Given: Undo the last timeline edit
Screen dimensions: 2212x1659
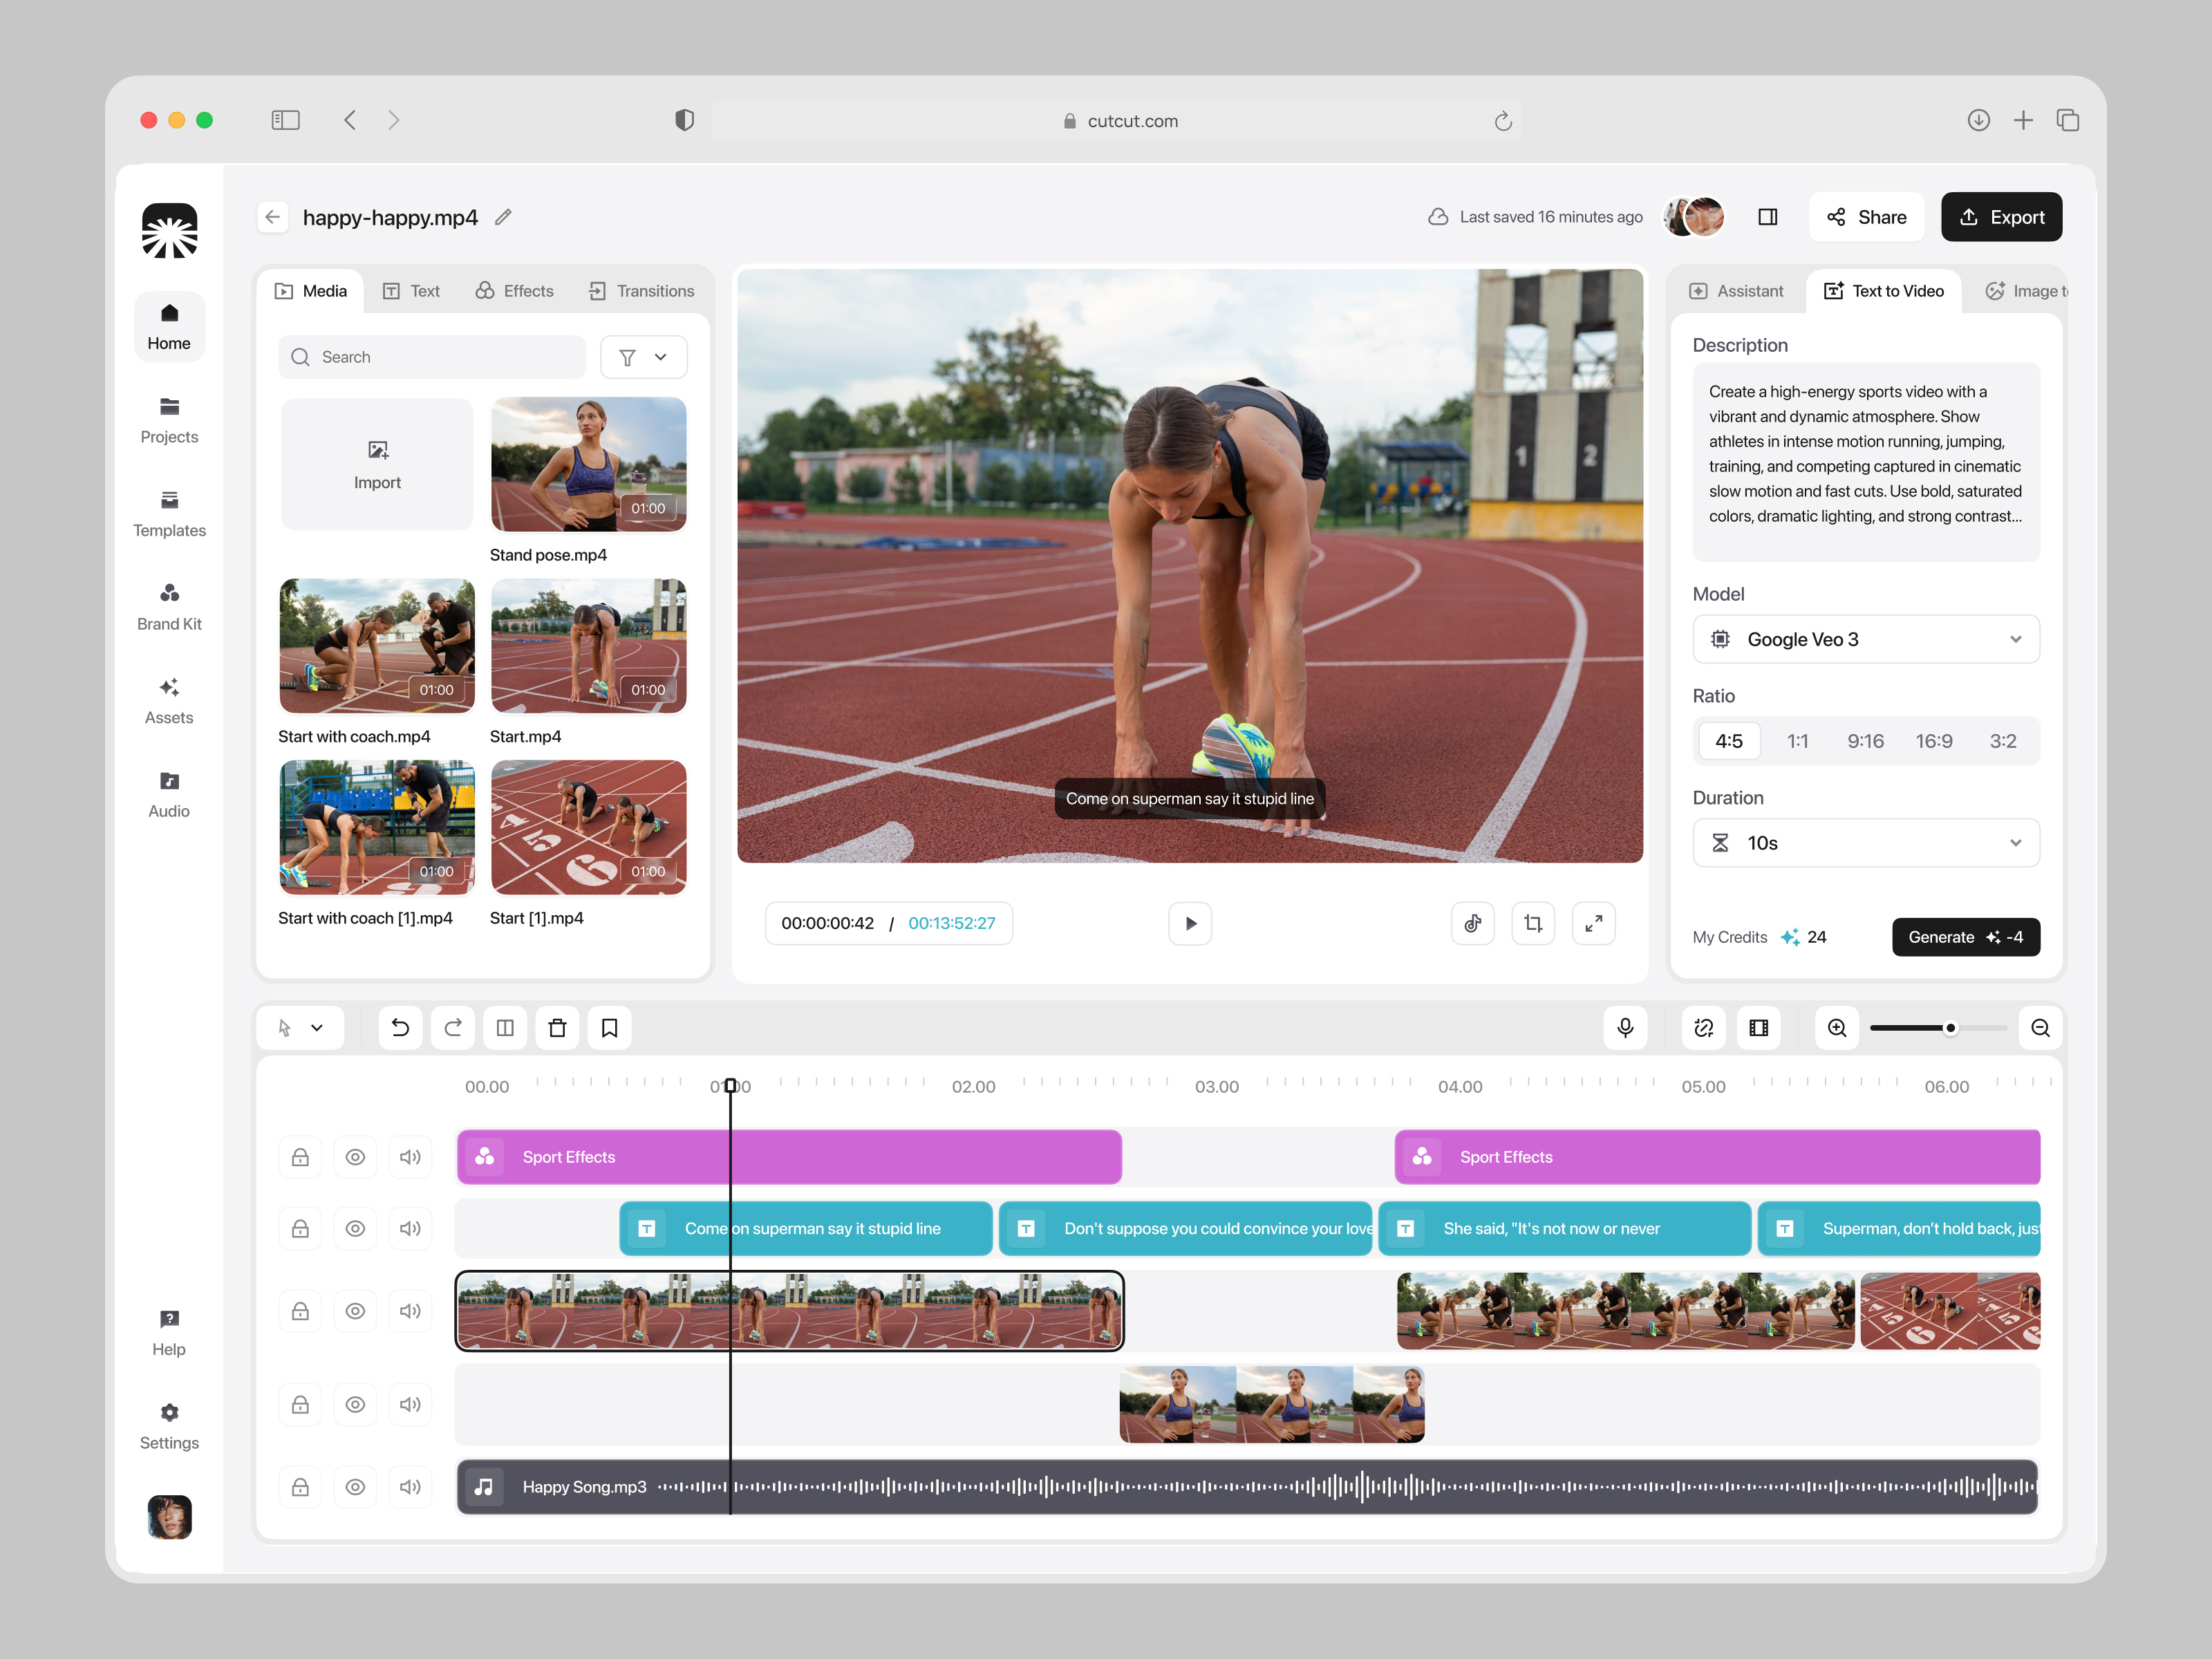Looking at the screenshot, I should coord(400,1027).
